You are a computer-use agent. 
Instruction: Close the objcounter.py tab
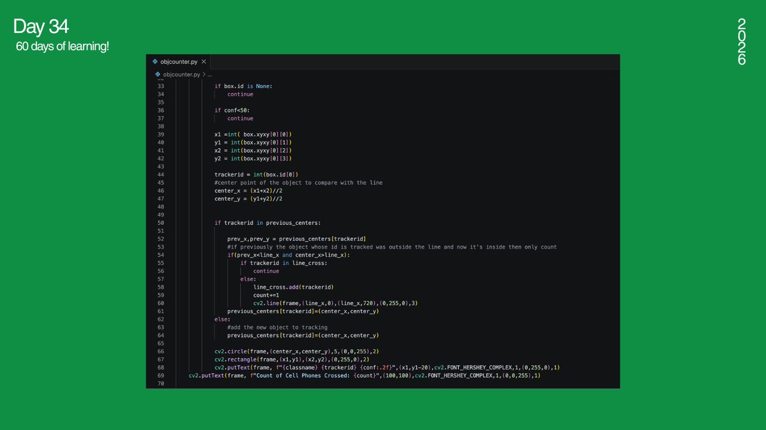pos(204,62)
